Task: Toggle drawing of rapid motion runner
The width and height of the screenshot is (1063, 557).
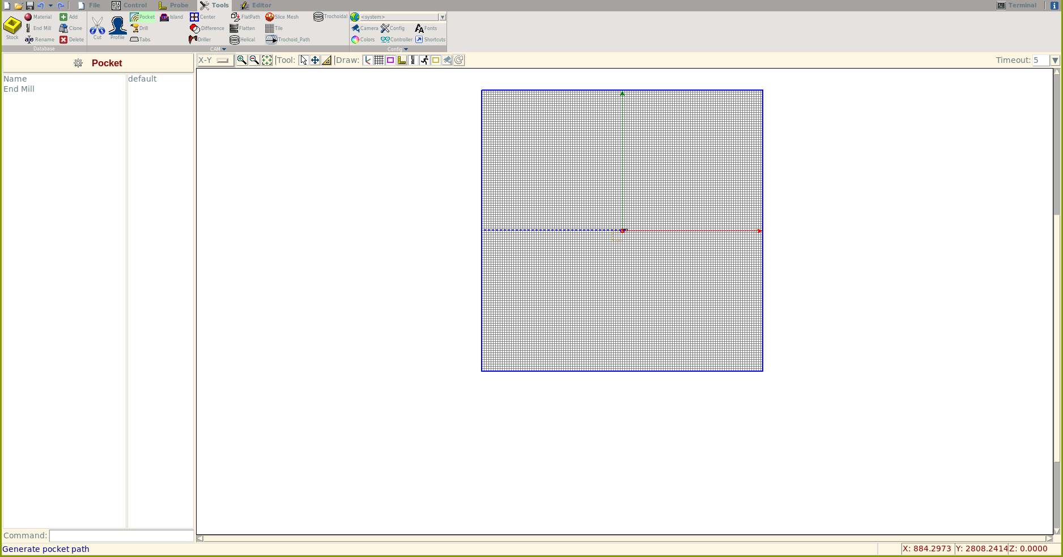Action: [x=424, y=60]
